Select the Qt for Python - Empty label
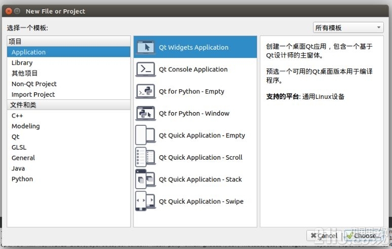The height and width of the screenshot is (249, 392). [191, 91]
